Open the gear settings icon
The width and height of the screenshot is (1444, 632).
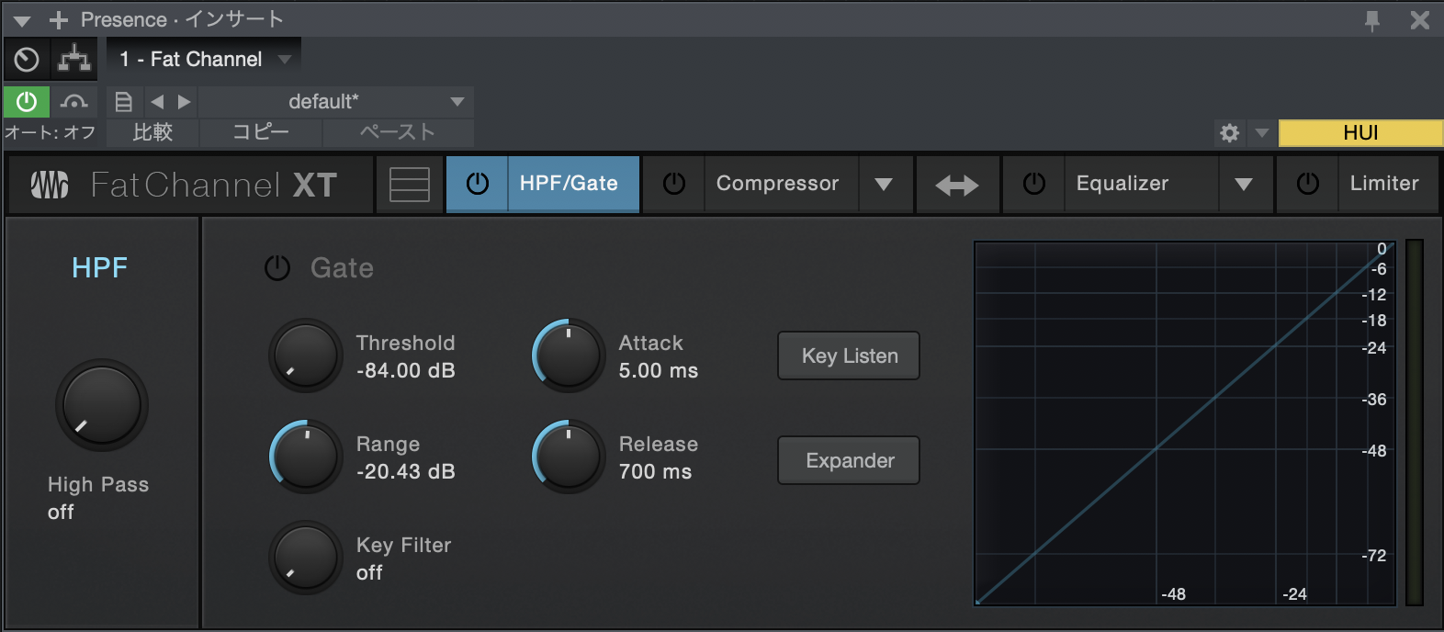[x=1229, y=133]
